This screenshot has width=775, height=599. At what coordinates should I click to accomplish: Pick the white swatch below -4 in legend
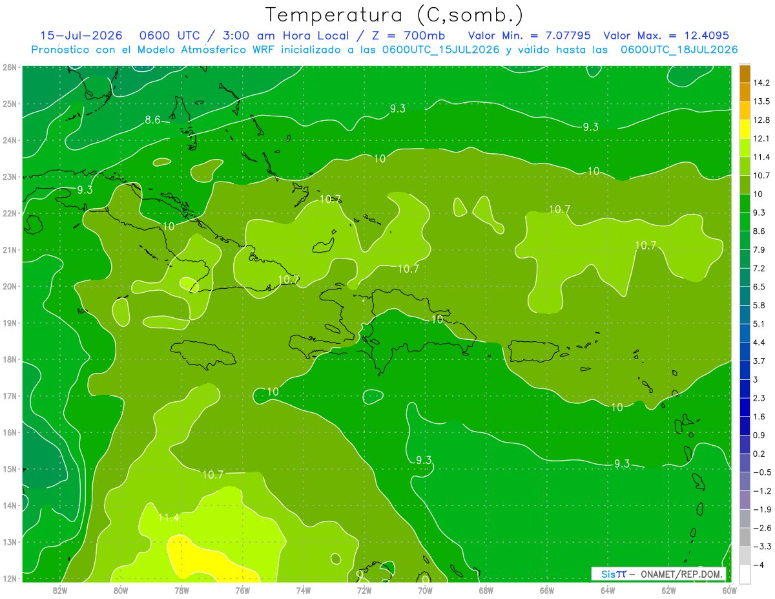point(745,573)
